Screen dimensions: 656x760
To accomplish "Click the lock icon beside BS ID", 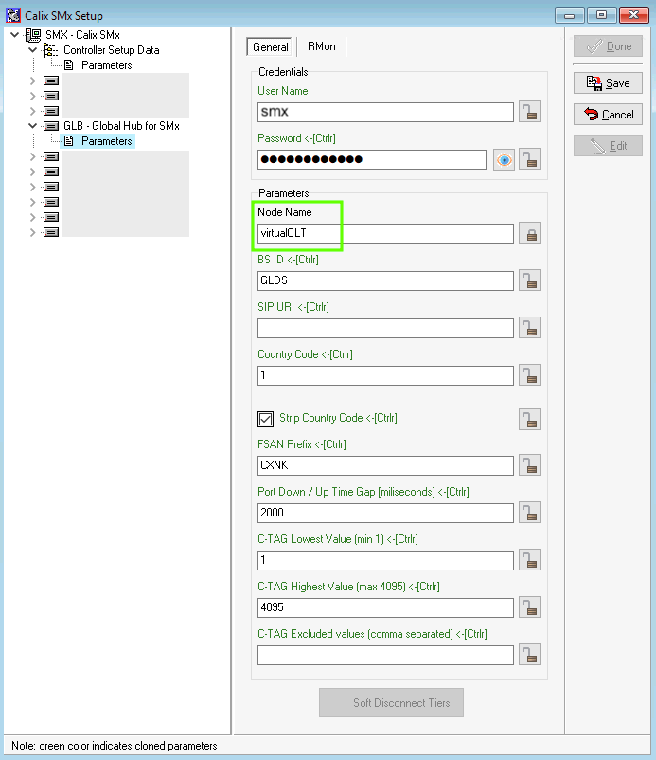I will (530, 280).
